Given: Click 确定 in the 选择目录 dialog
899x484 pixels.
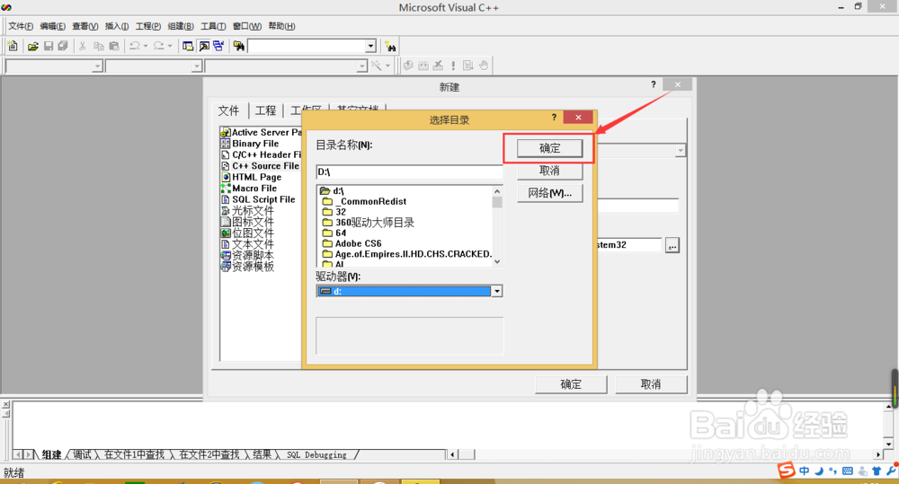Looking at the screenshot, I should tap(549, 148).
